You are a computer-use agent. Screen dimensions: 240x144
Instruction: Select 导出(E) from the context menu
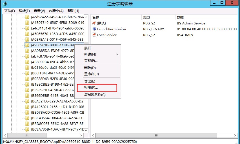point(90,81)
